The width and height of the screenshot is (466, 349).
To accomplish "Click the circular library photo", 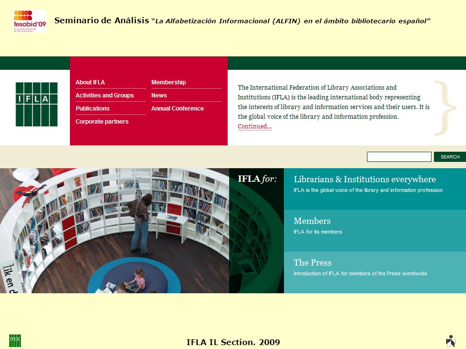I will (115, 231).
